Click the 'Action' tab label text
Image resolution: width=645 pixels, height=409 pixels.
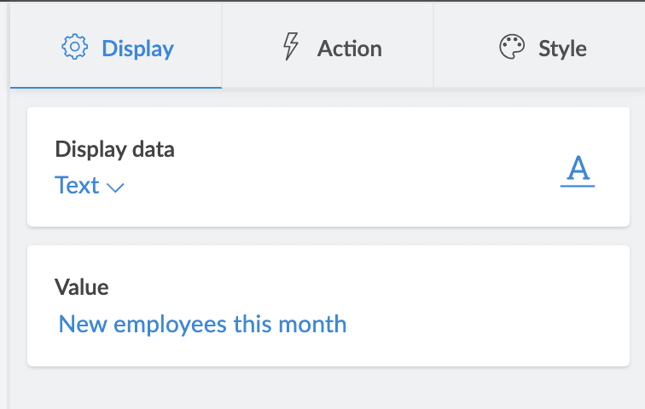pyautogui.click(x=349, y=48)
